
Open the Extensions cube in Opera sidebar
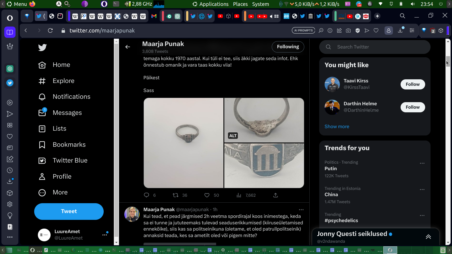(10, 193)
